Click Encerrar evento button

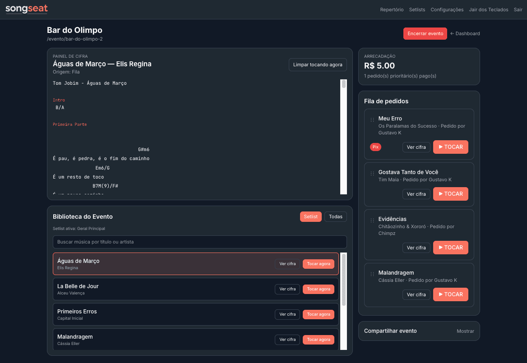(x=425, y=33)
